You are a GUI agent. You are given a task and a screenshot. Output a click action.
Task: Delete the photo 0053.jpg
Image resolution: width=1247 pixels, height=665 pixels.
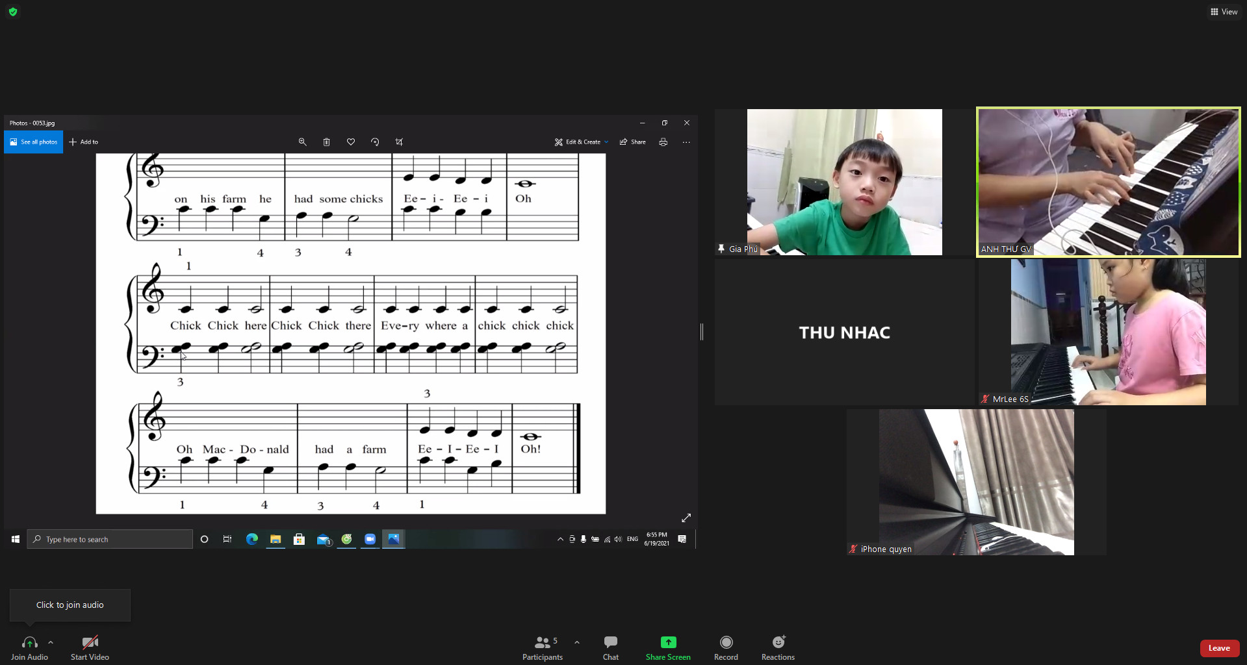pyautogui.click(x=326, y=142)
